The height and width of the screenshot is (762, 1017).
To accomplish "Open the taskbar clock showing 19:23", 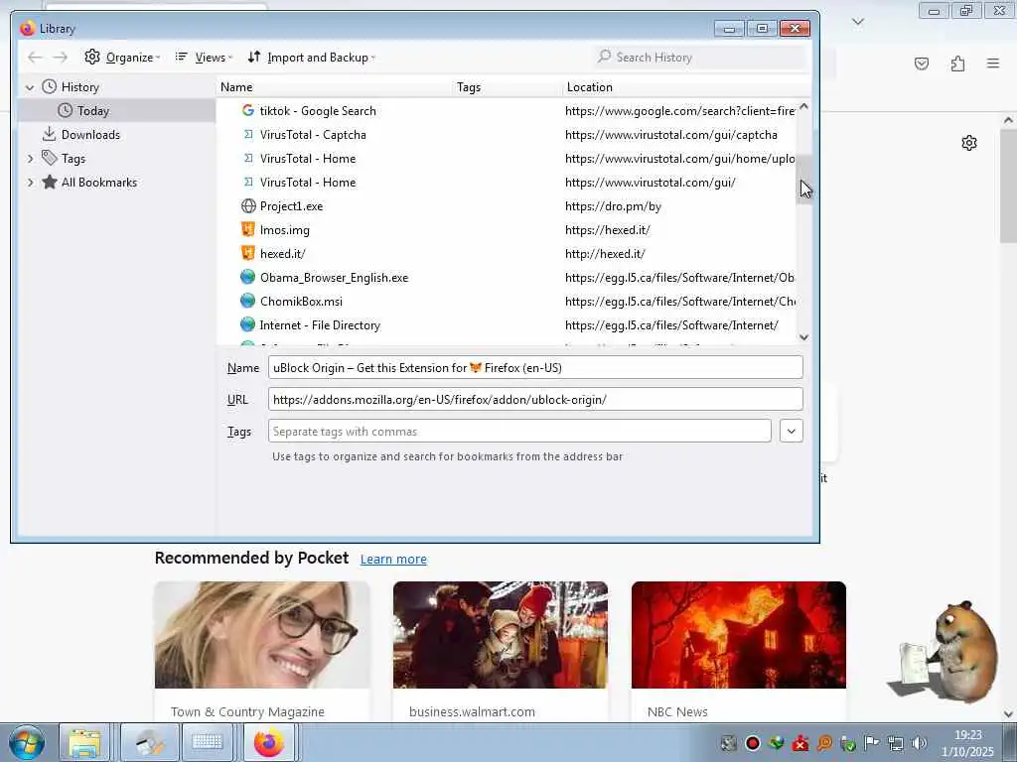I will pyautogui.click(x=967, y=743).
